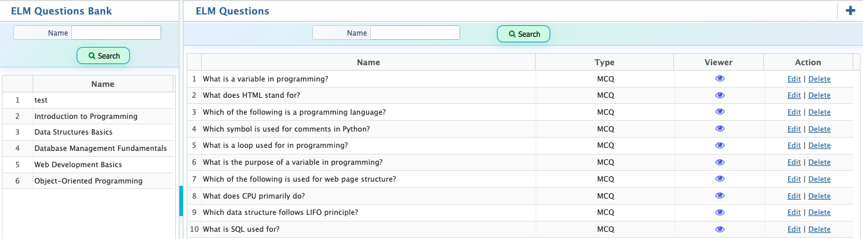Delete 'What is a variable in programming?'
Viewport: 863px width, 239px height.
coord(820,79)
